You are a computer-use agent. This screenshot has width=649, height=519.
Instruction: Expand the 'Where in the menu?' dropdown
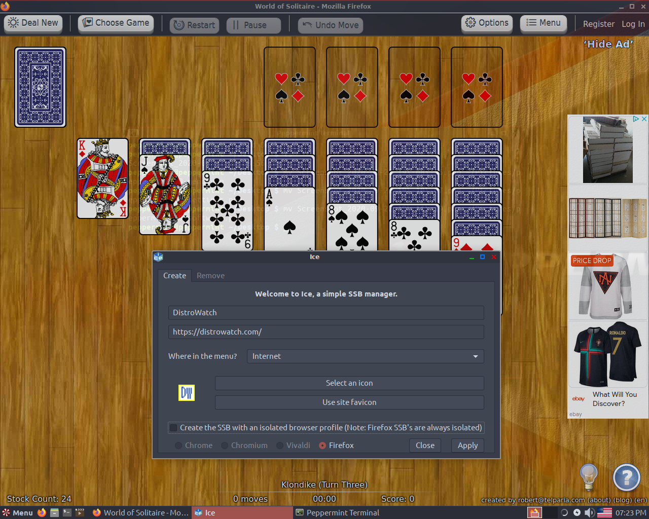click(365, 356)
